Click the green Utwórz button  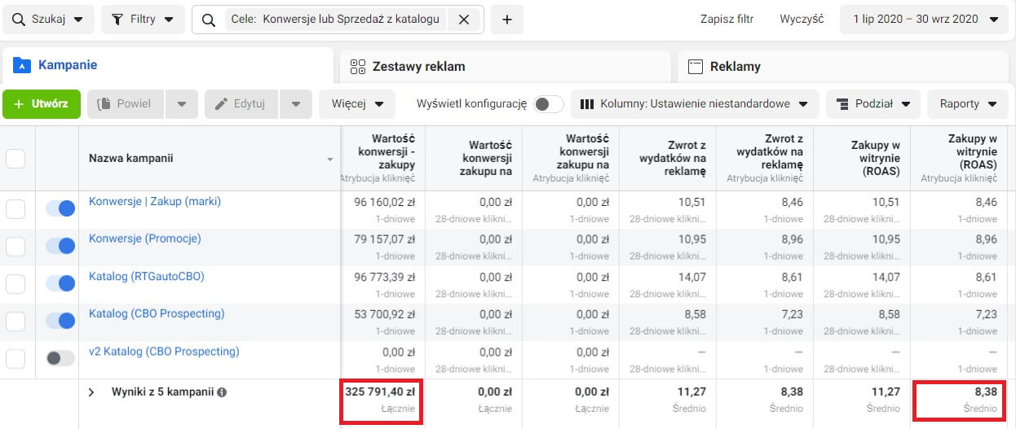[x=42, y=104]
